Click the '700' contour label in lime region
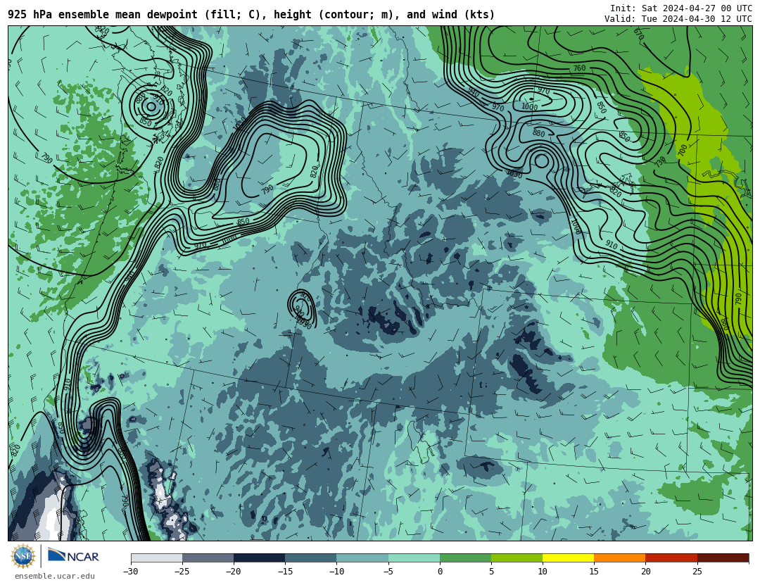Image resolution: width=760 pixels, height=585 pixels. coord(683,150)
